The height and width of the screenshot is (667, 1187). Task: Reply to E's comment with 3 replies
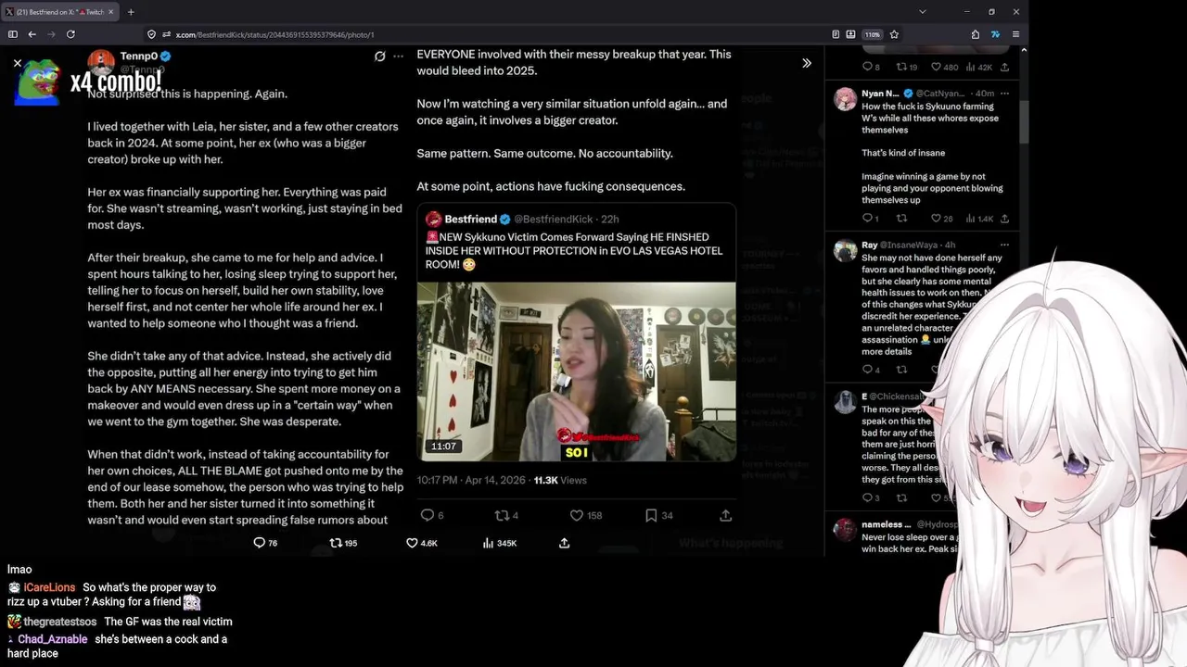[866, 497]
